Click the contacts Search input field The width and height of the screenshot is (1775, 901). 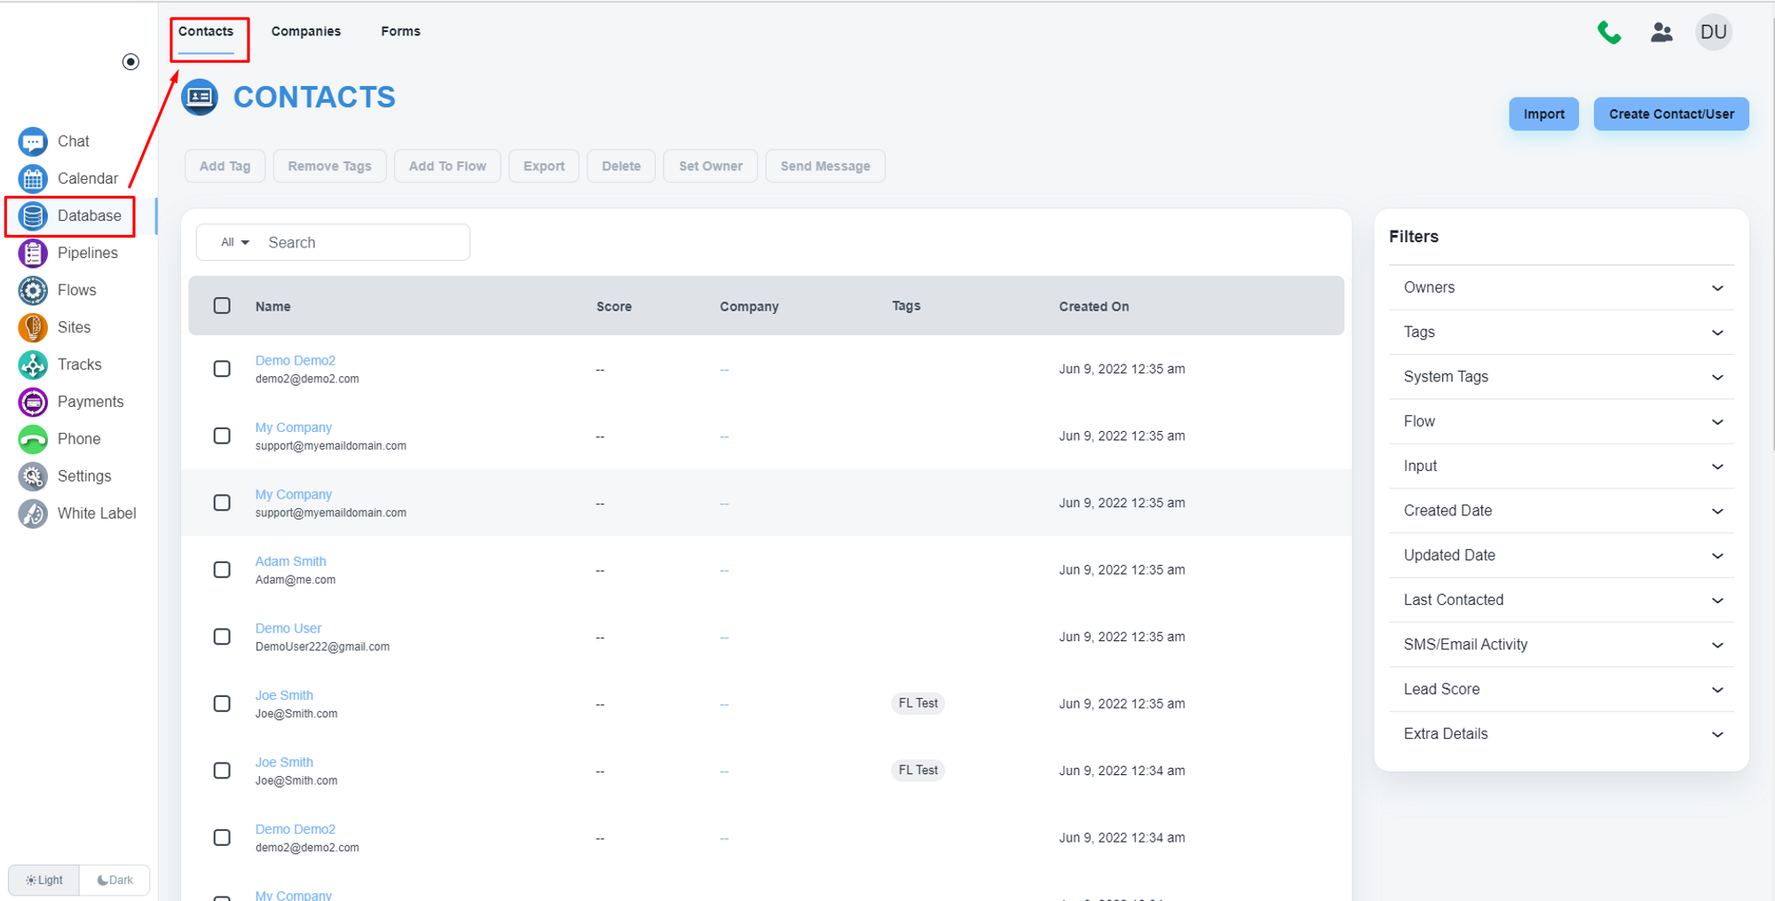click(364, 243)
